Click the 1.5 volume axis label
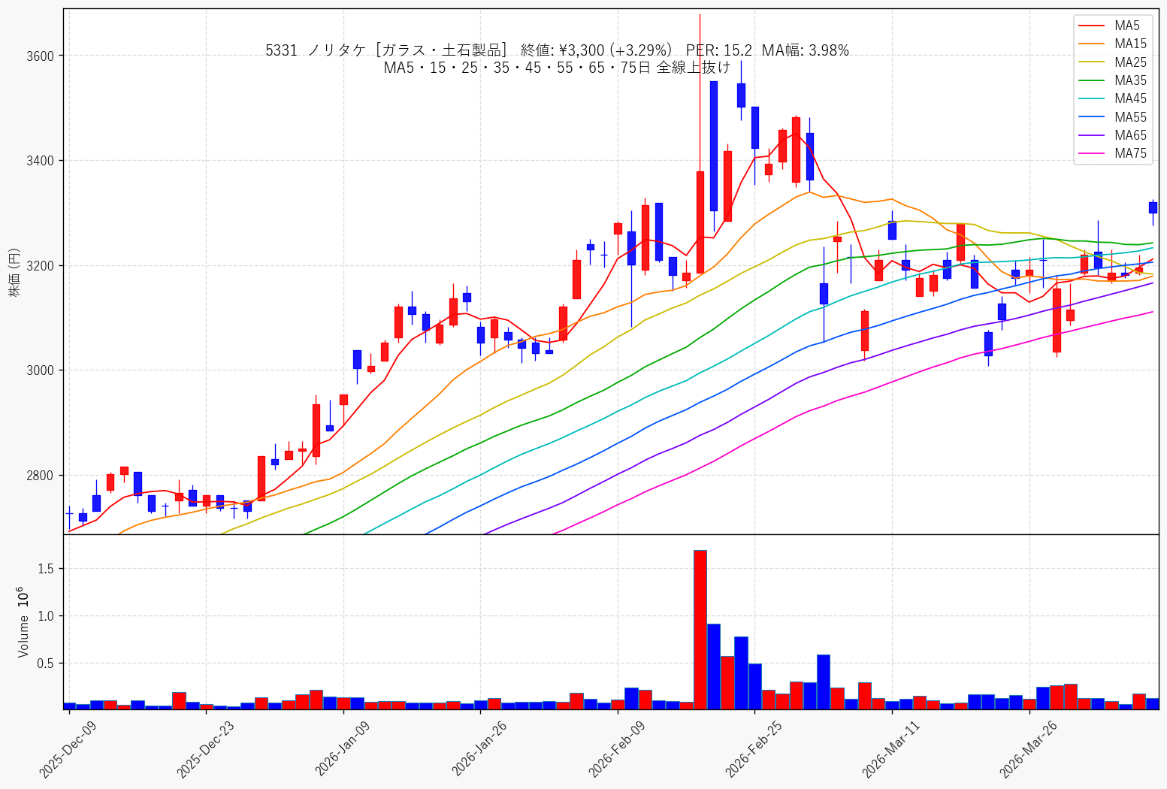The width and height of the screenshot is (1167, 789). [46, 569]
